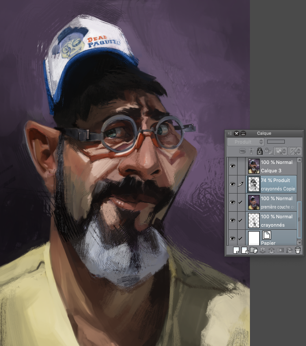Click the new vector layer icon
This screenshot has width=306, height=346.
[x=245, y=251]
